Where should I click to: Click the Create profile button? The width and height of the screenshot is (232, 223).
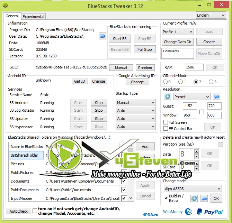(209, 42)
